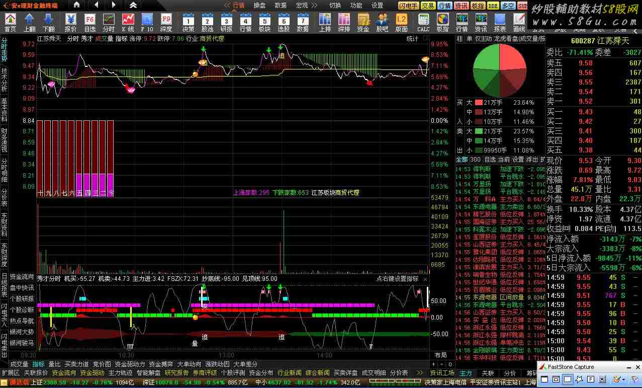642x388 pixels.
Task: Toggle the 统计 checkbox on chart header
Action: click(425, 38)
